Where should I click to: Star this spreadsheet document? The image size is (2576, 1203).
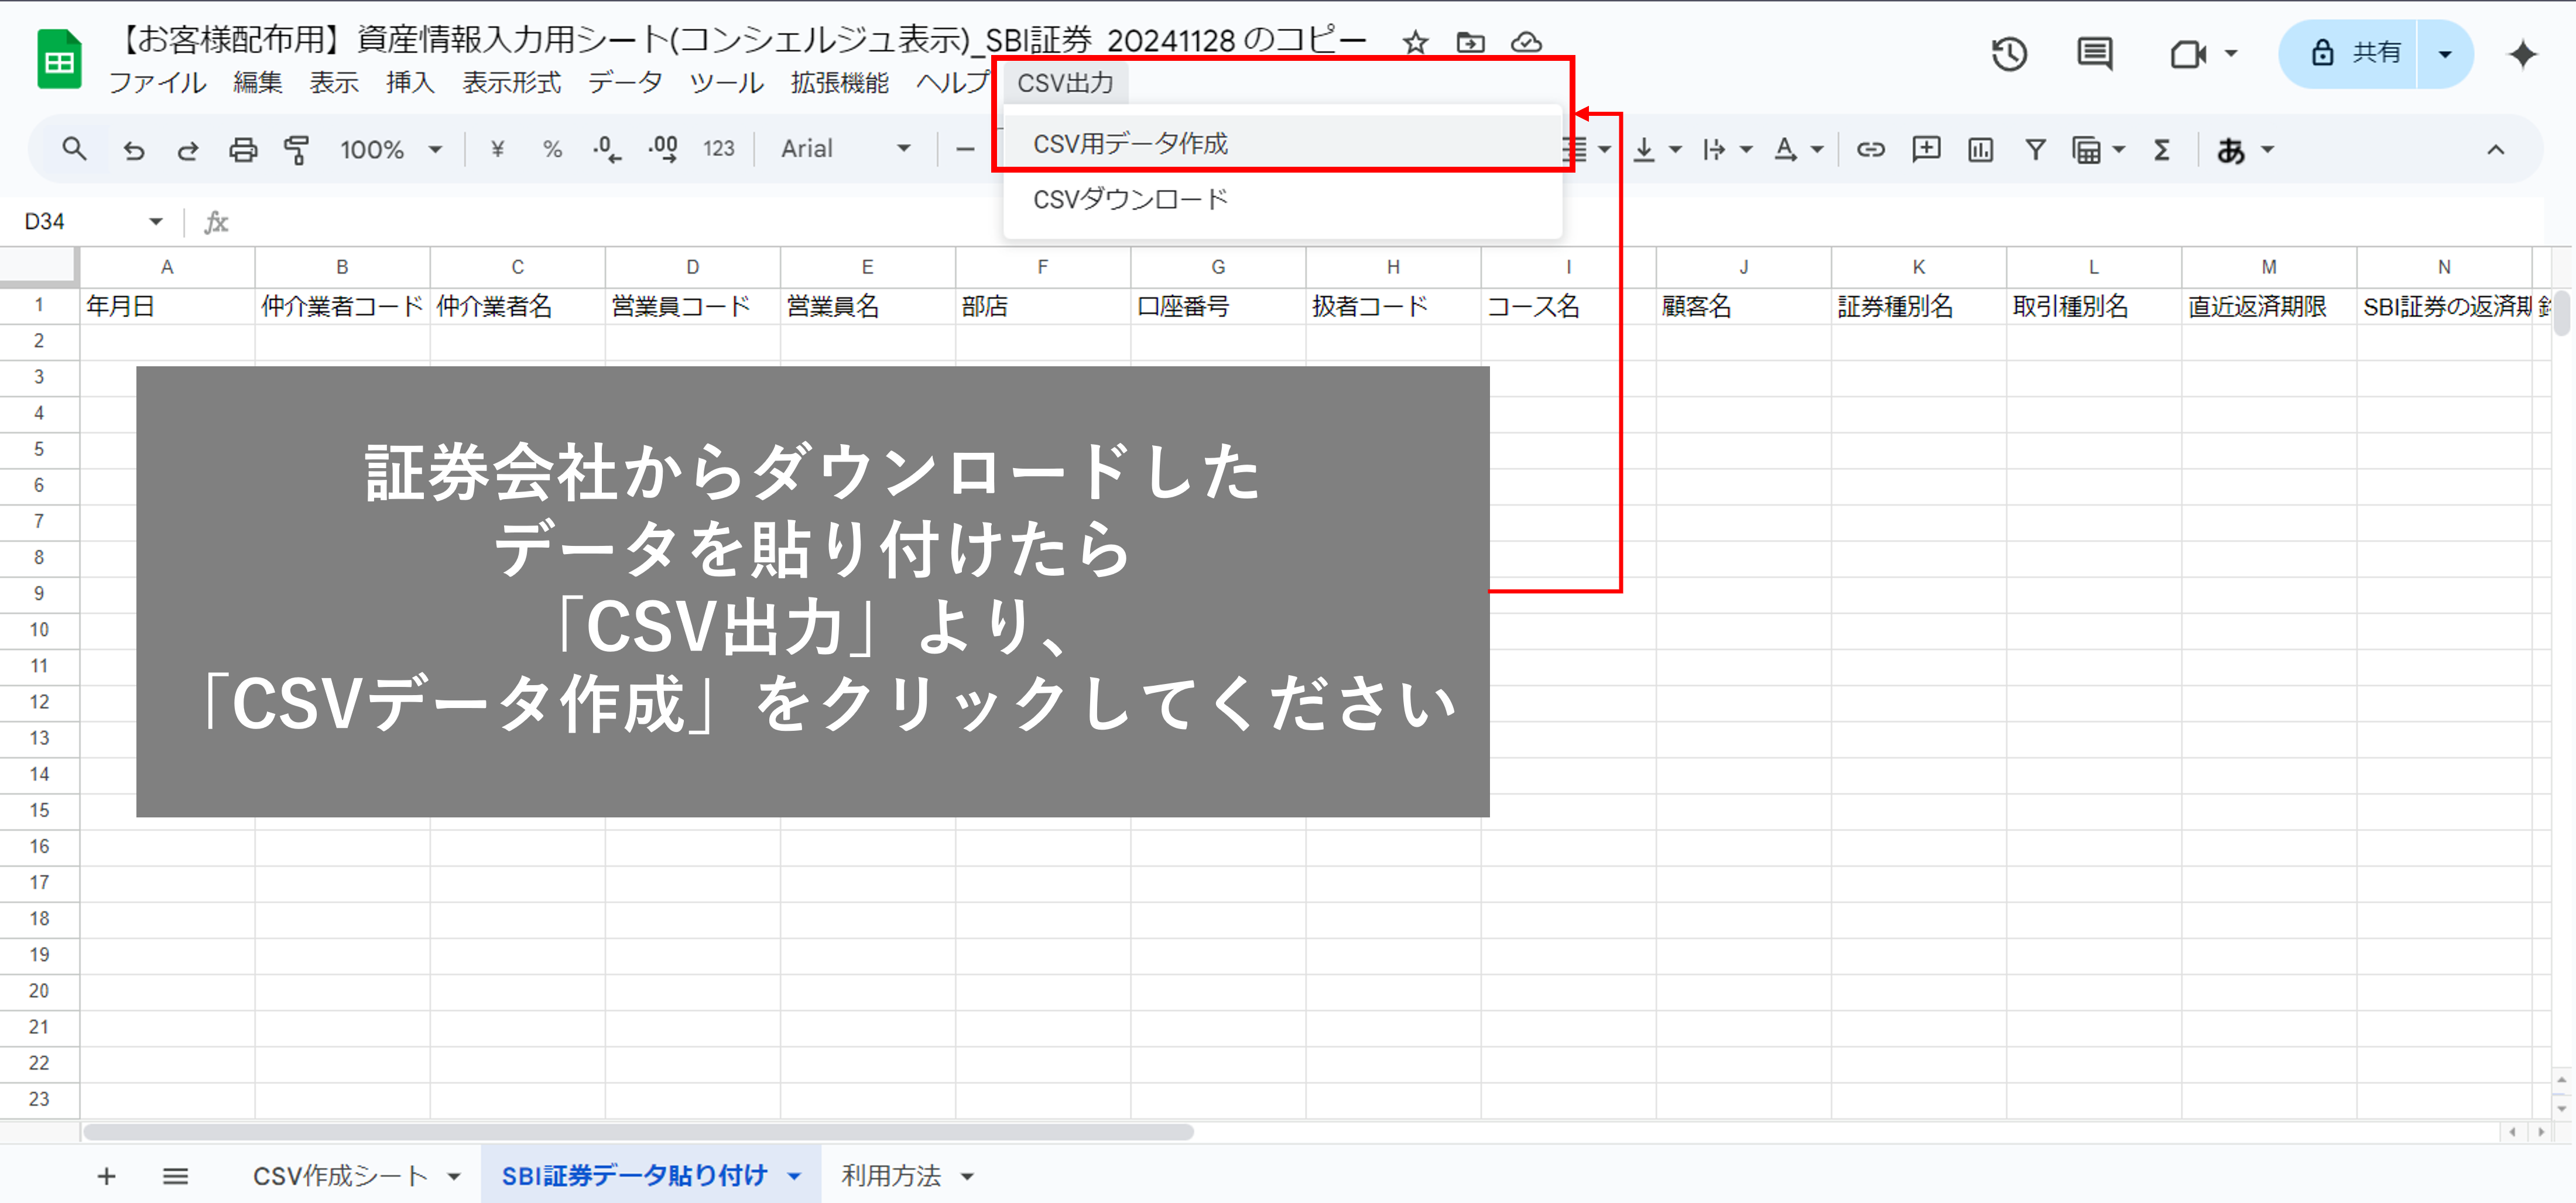(1414, 42)
